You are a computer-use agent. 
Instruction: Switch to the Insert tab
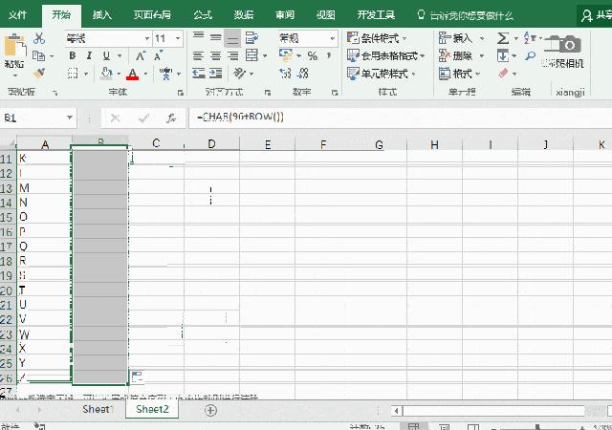tap(102, 15)
